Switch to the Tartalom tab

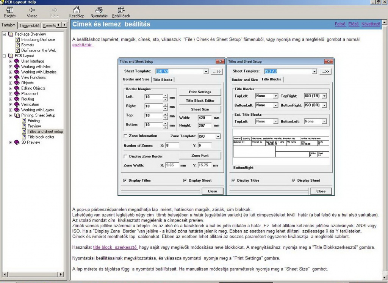click(x=8, y=25)
